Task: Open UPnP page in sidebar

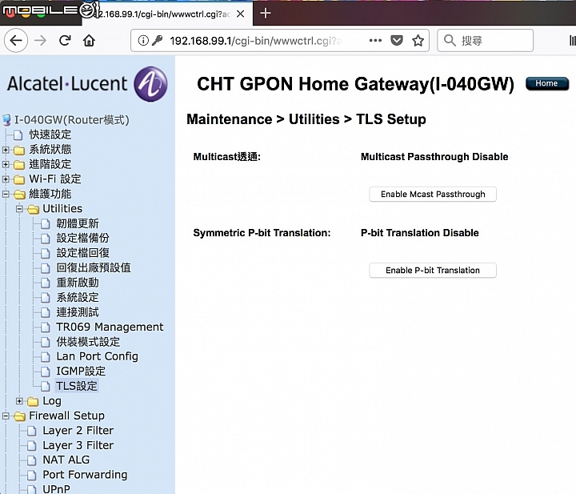Action: pos(56,489)
